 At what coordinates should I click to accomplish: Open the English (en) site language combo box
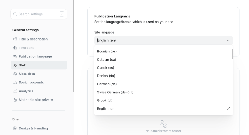[x=163, y=40]
